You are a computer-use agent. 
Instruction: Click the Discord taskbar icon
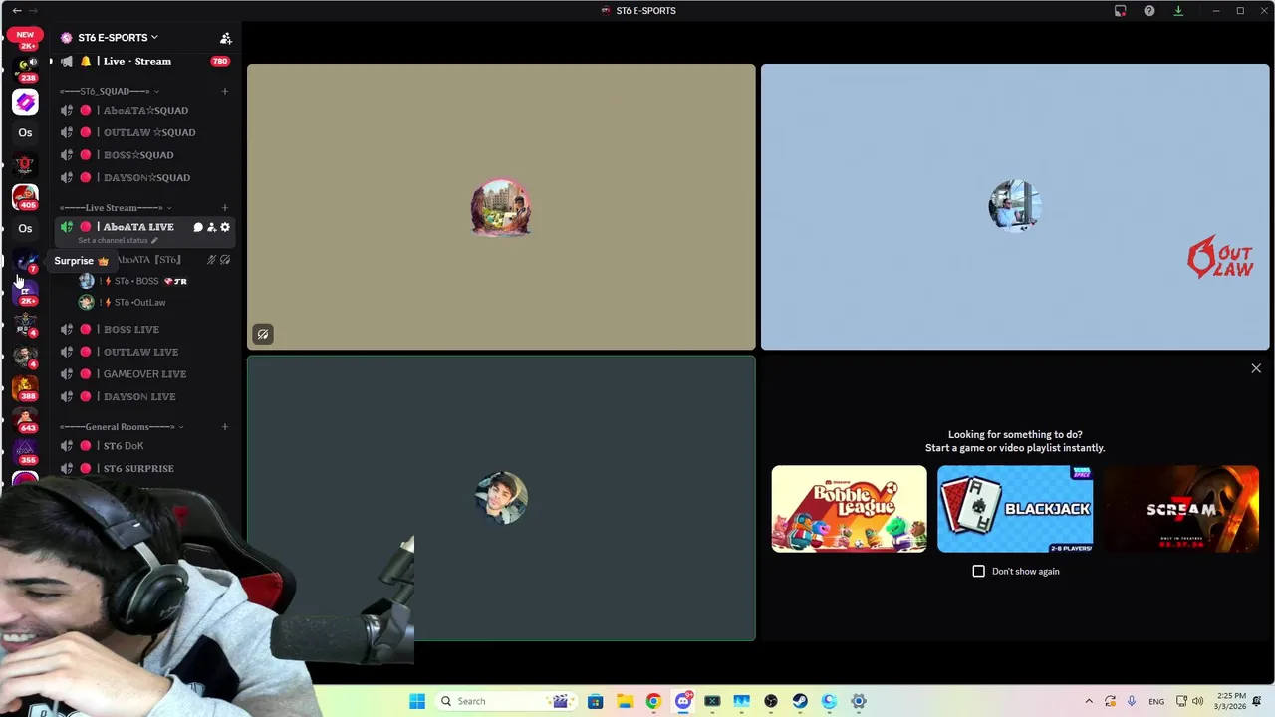coord(682,701)
